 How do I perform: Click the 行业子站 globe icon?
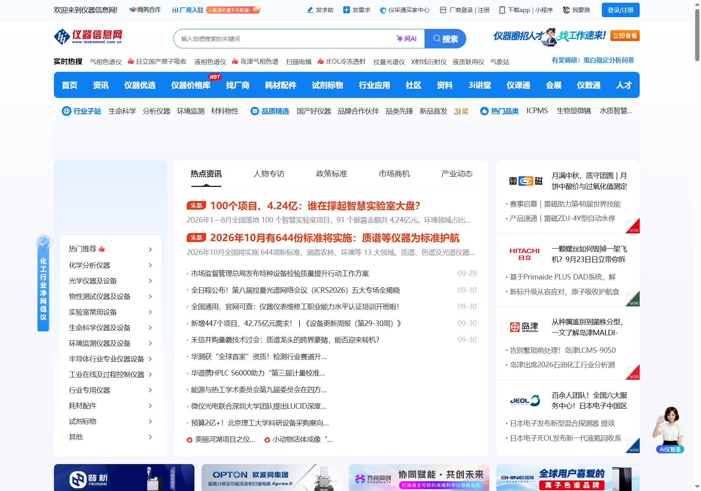click(x=66, y=111)
